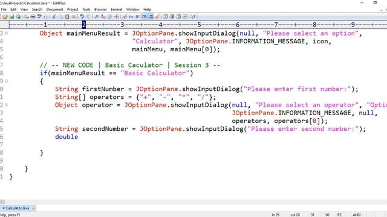Screen dimensions: 387x217
Task: Click the horizontal scrollbar thumb
Action: pos(2,202)
